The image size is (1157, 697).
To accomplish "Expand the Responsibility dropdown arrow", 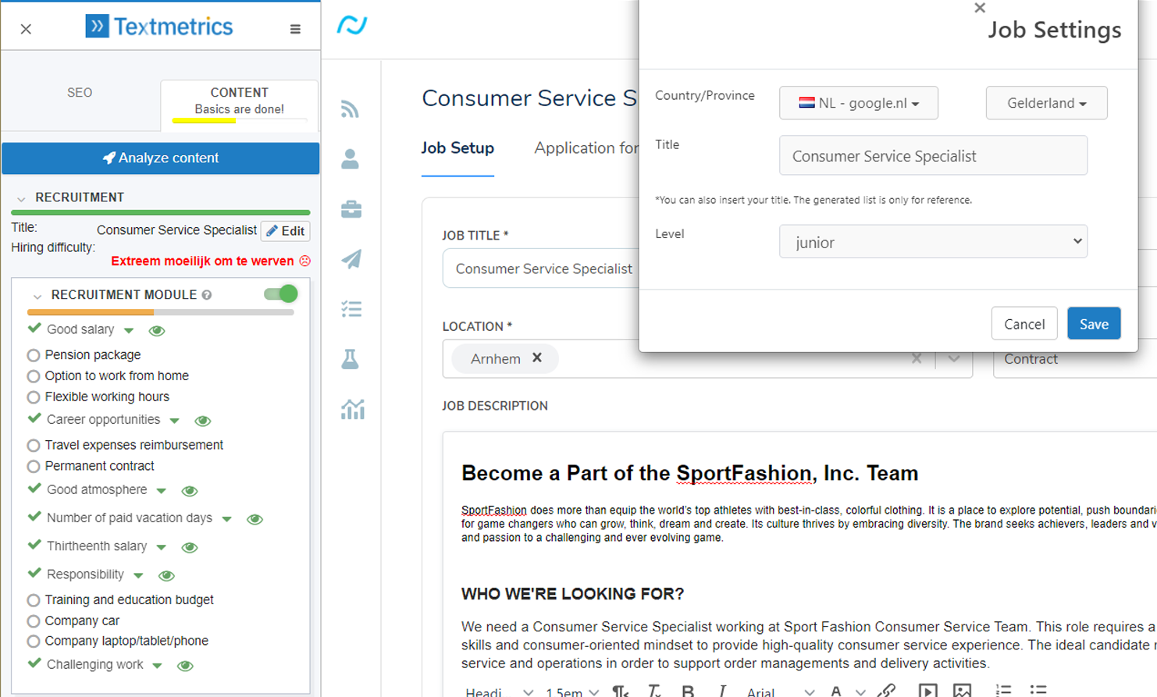I will [138, 576].
